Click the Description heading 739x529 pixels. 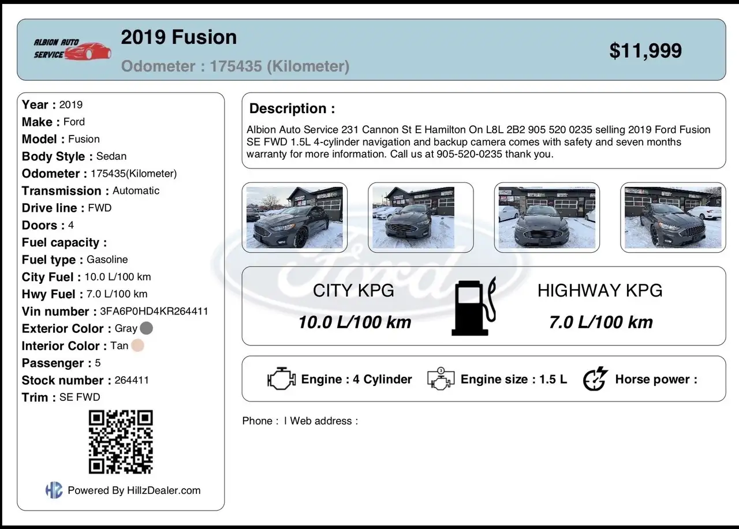(292, 108)
